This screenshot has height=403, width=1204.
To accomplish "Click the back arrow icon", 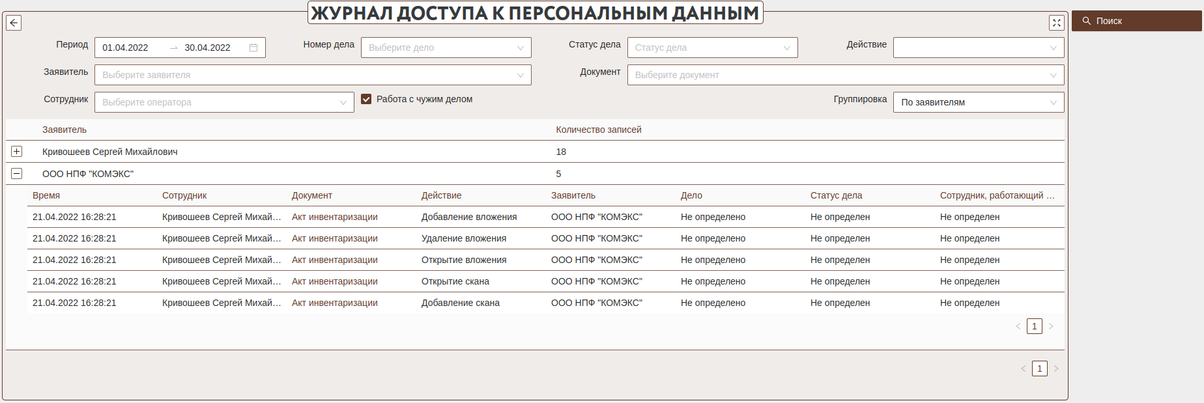I will point(14,23).
